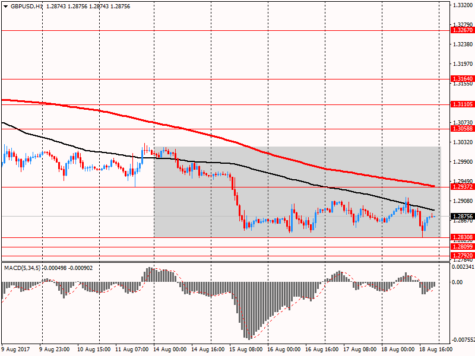This screenshot has width=475, height=356.
Task: Select the red 1.28308 price level label
Action: [x=463, y=237]
